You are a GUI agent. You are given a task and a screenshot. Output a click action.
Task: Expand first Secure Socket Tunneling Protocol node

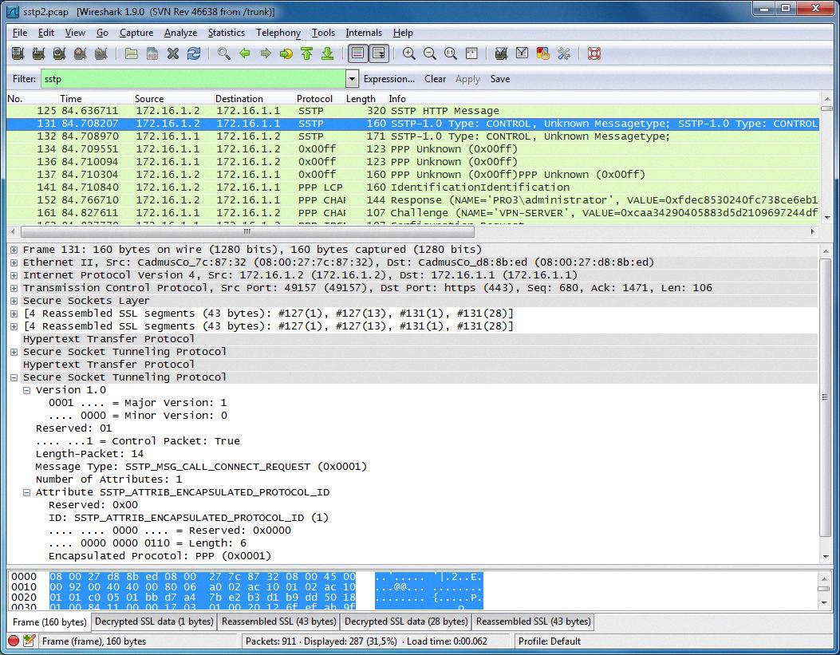pyautogui.click(x=14, y=352)
